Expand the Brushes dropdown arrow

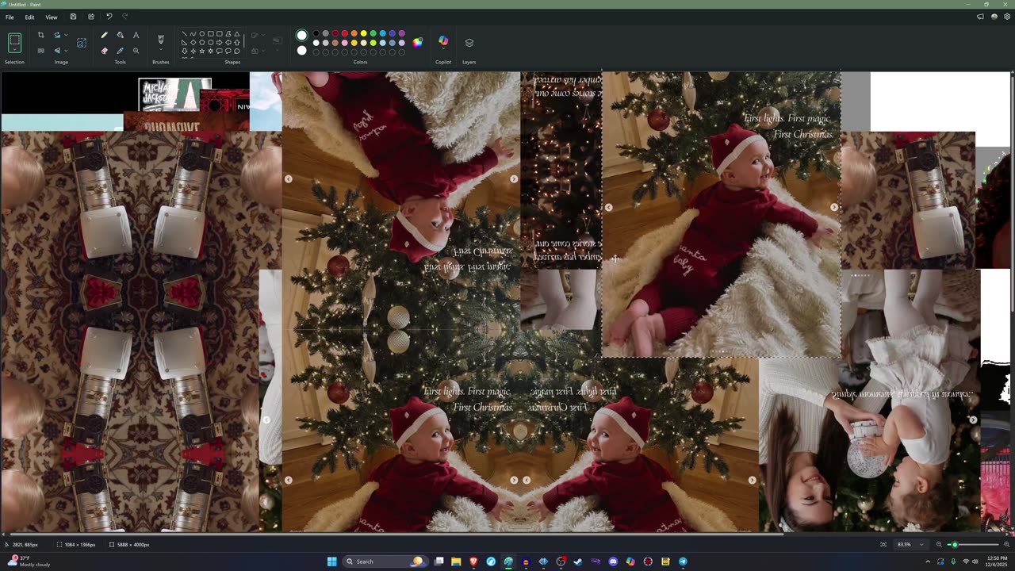(x=161, y=50)
